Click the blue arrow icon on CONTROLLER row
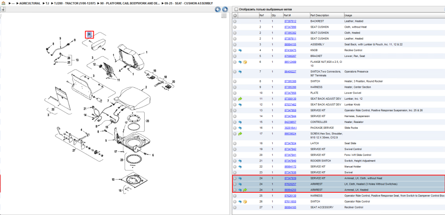The width and height of the screenshot is (445, 215). pyautogui.click(x=240, y=122)
